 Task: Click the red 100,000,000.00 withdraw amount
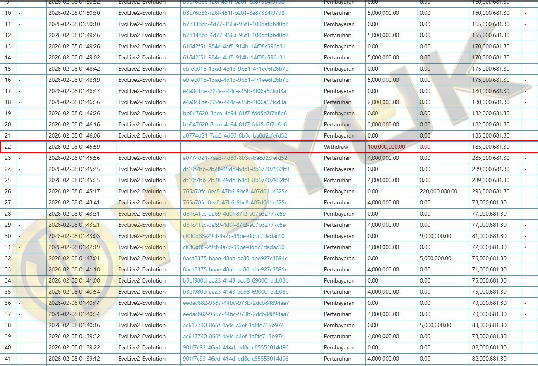(x=386, y=147)
